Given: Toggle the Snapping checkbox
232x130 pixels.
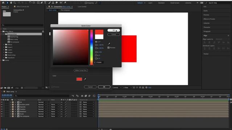Looking at the screenshot, I should pyautogui.click(x=86, y=3).
